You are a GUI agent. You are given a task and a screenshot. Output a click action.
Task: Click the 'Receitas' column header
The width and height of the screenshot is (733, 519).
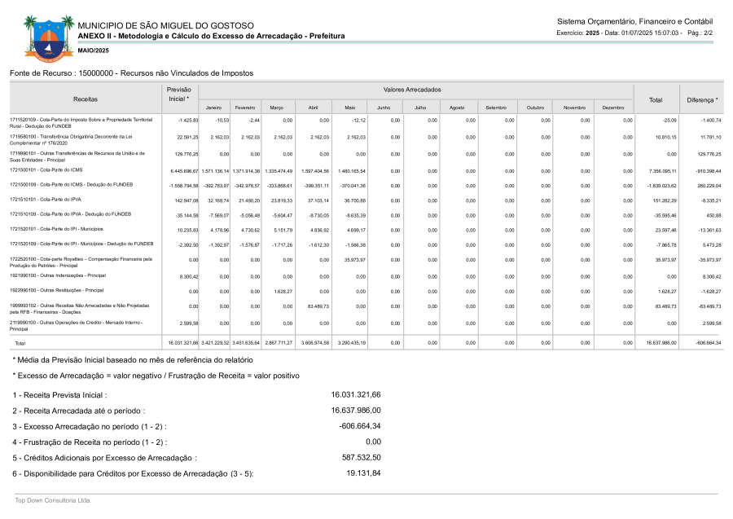tap(85, 99)
